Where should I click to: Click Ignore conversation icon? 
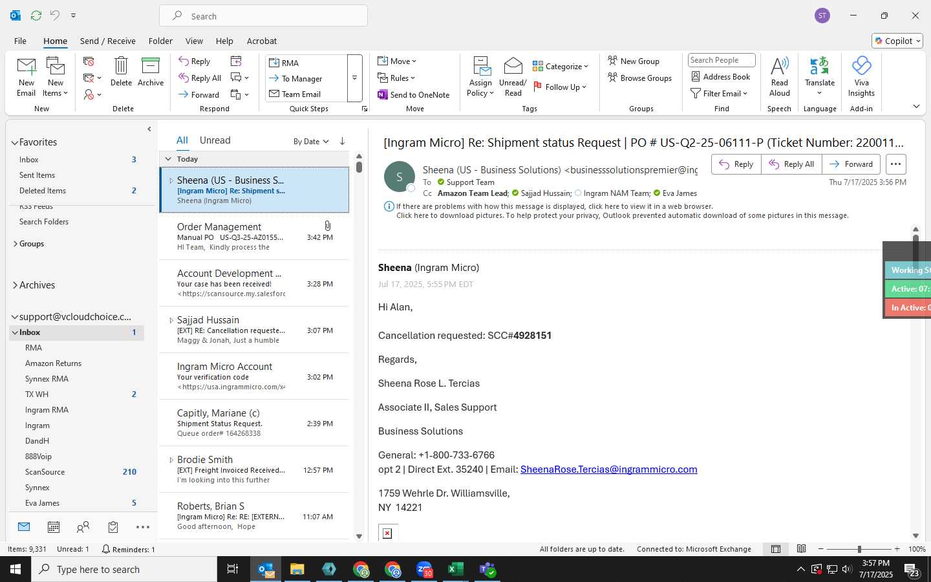[89, 61]
